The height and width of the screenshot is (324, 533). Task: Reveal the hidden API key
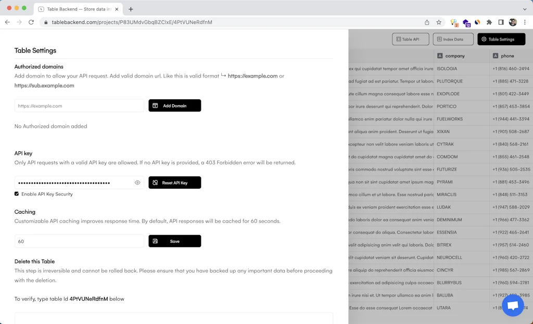pos(137,183)
